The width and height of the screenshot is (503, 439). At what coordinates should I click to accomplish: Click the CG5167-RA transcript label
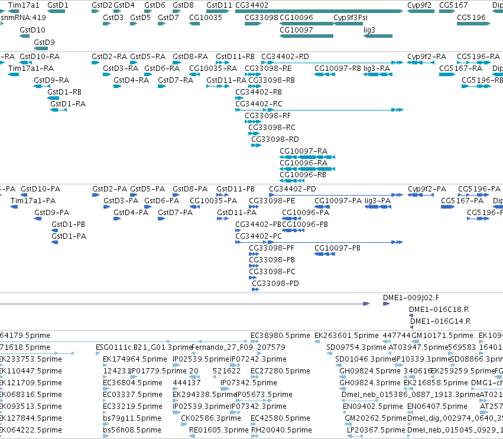point(460,69)
